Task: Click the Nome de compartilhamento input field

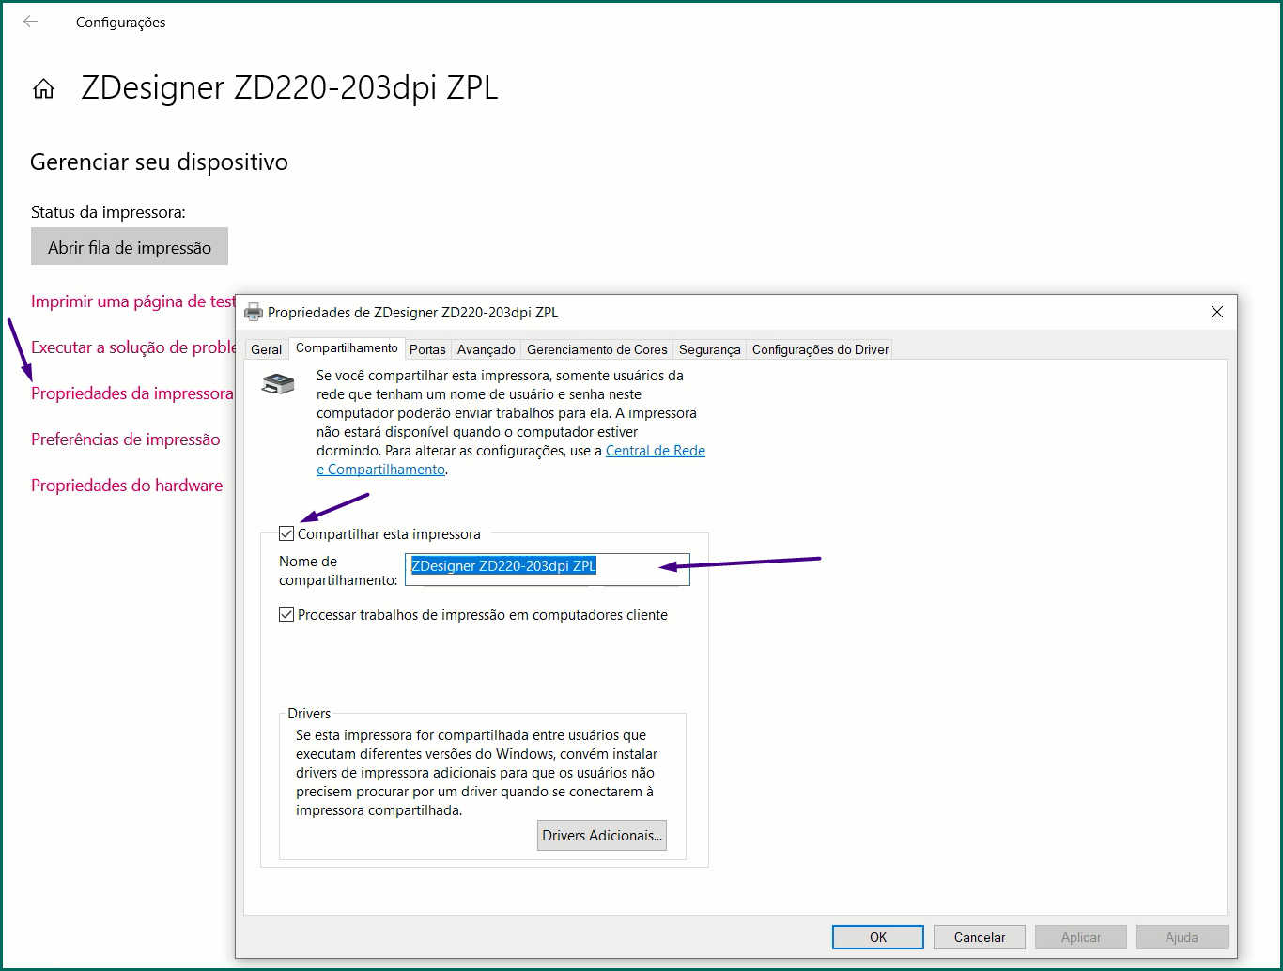Action: 547,569
